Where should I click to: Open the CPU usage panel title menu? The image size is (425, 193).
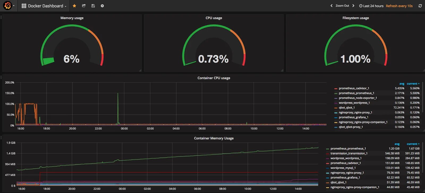214,18
